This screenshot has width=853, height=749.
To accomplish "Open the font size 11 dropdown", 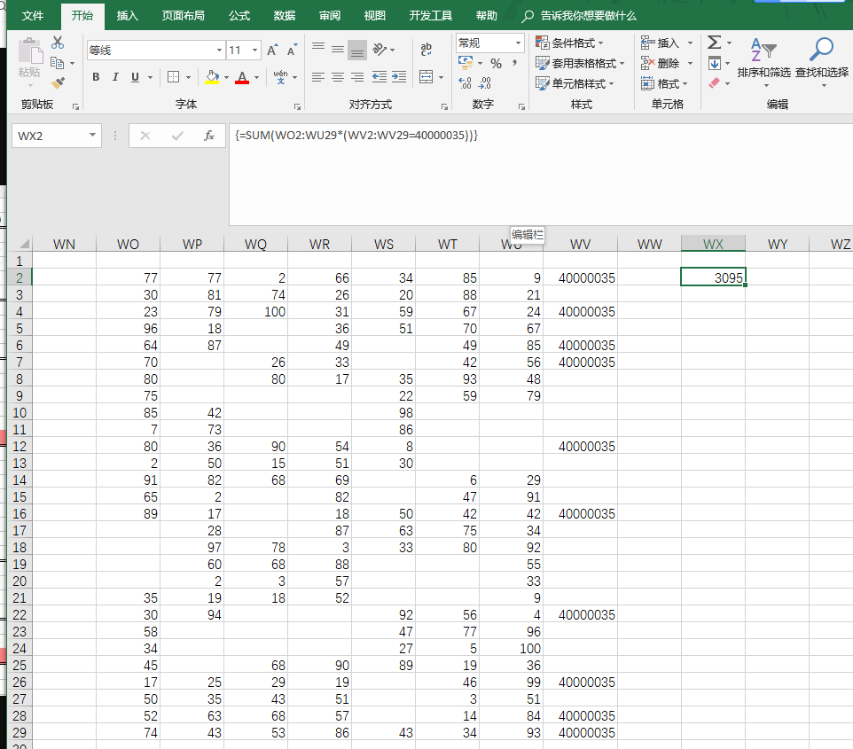I will pos(254,50).
